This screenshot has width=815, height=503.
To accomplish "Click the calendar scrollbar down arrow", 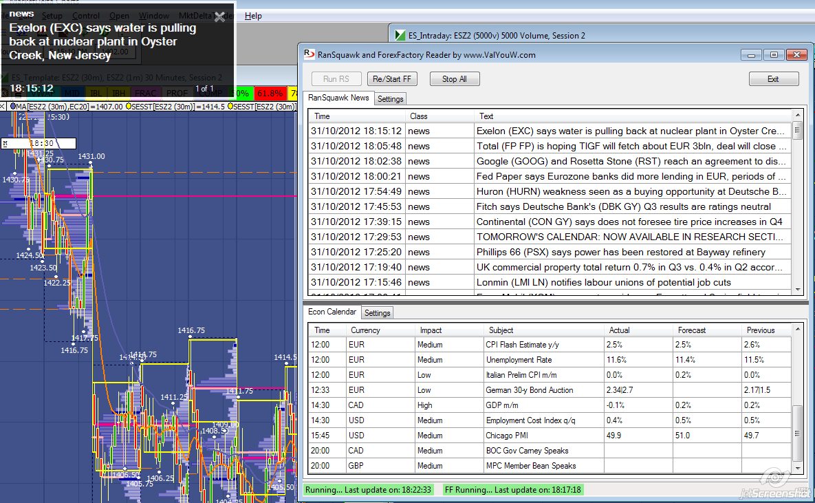I will click(x=797, y=468).
